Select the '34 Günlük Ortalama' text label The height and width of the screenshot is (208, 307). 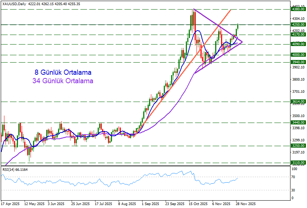62,81
